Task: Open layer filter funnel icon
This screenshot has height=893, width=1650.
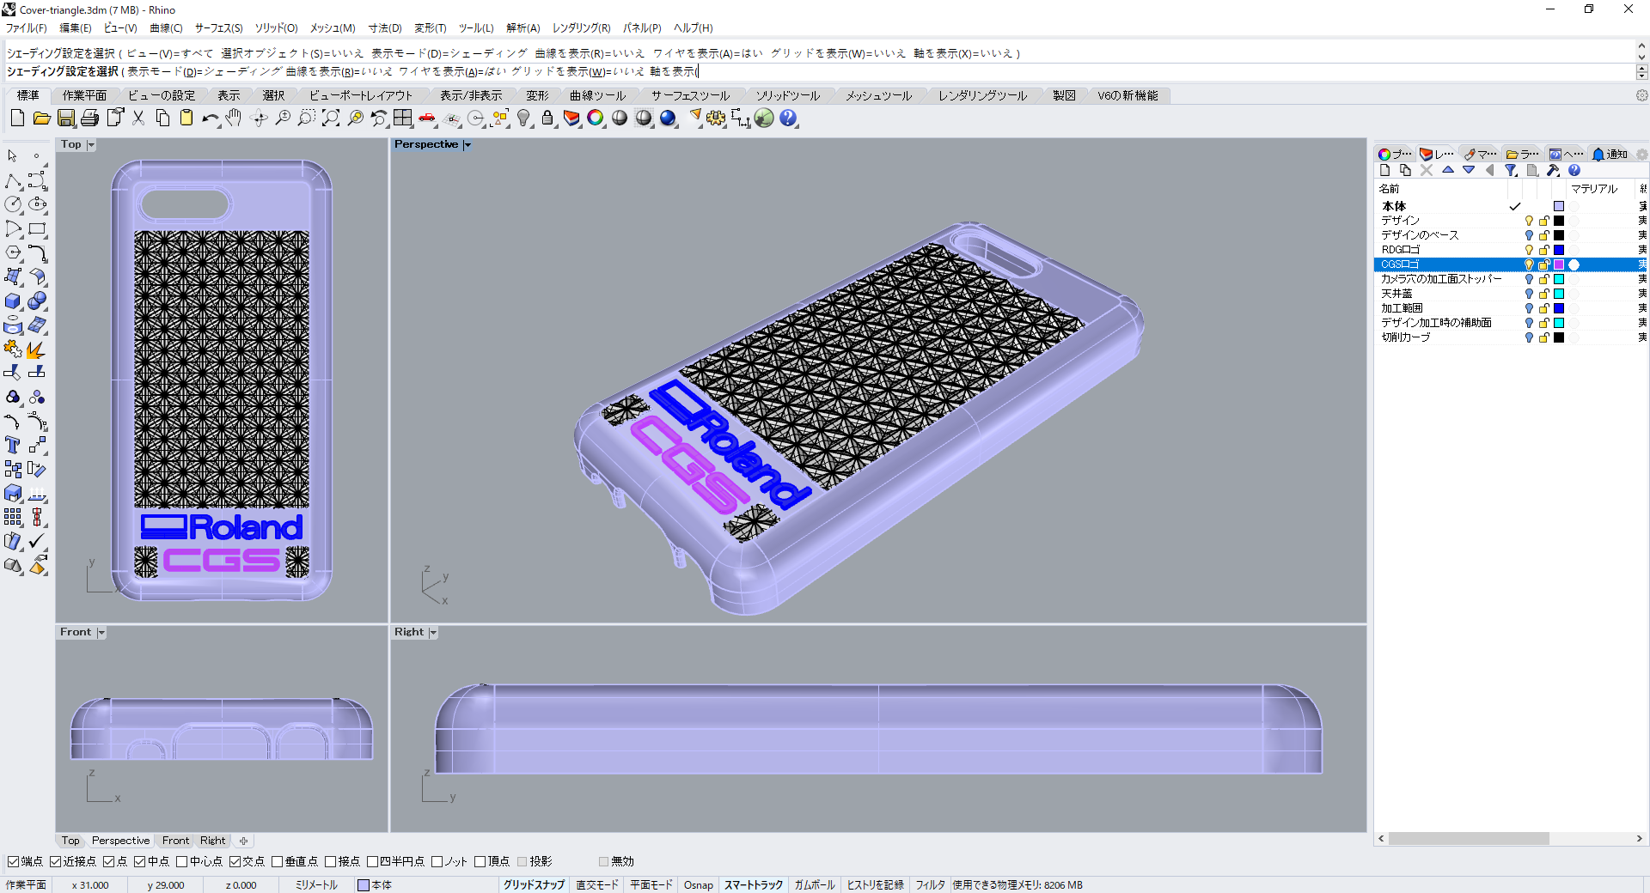Action: tap(1511, 170)
